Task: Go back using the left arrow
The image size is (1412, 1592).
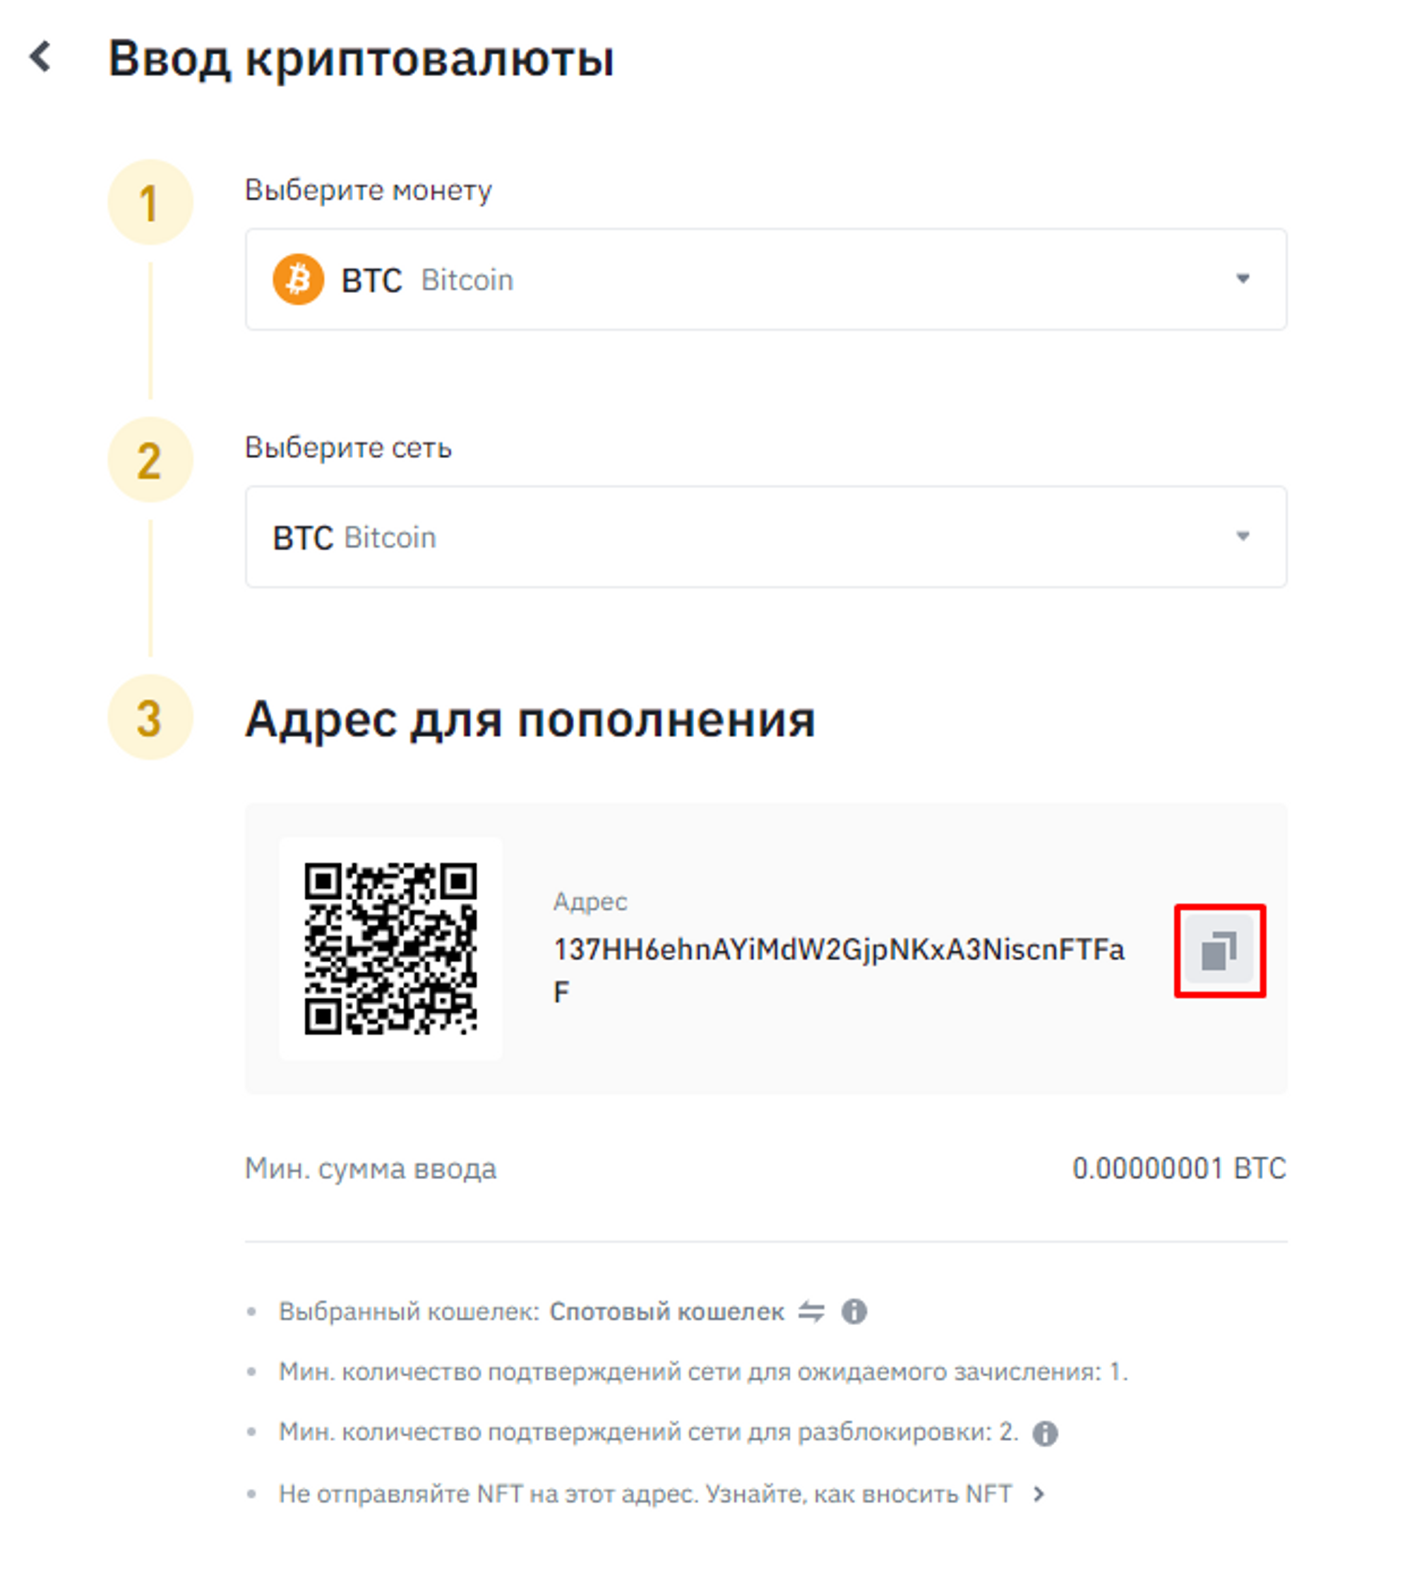Action: coord(40,57)
